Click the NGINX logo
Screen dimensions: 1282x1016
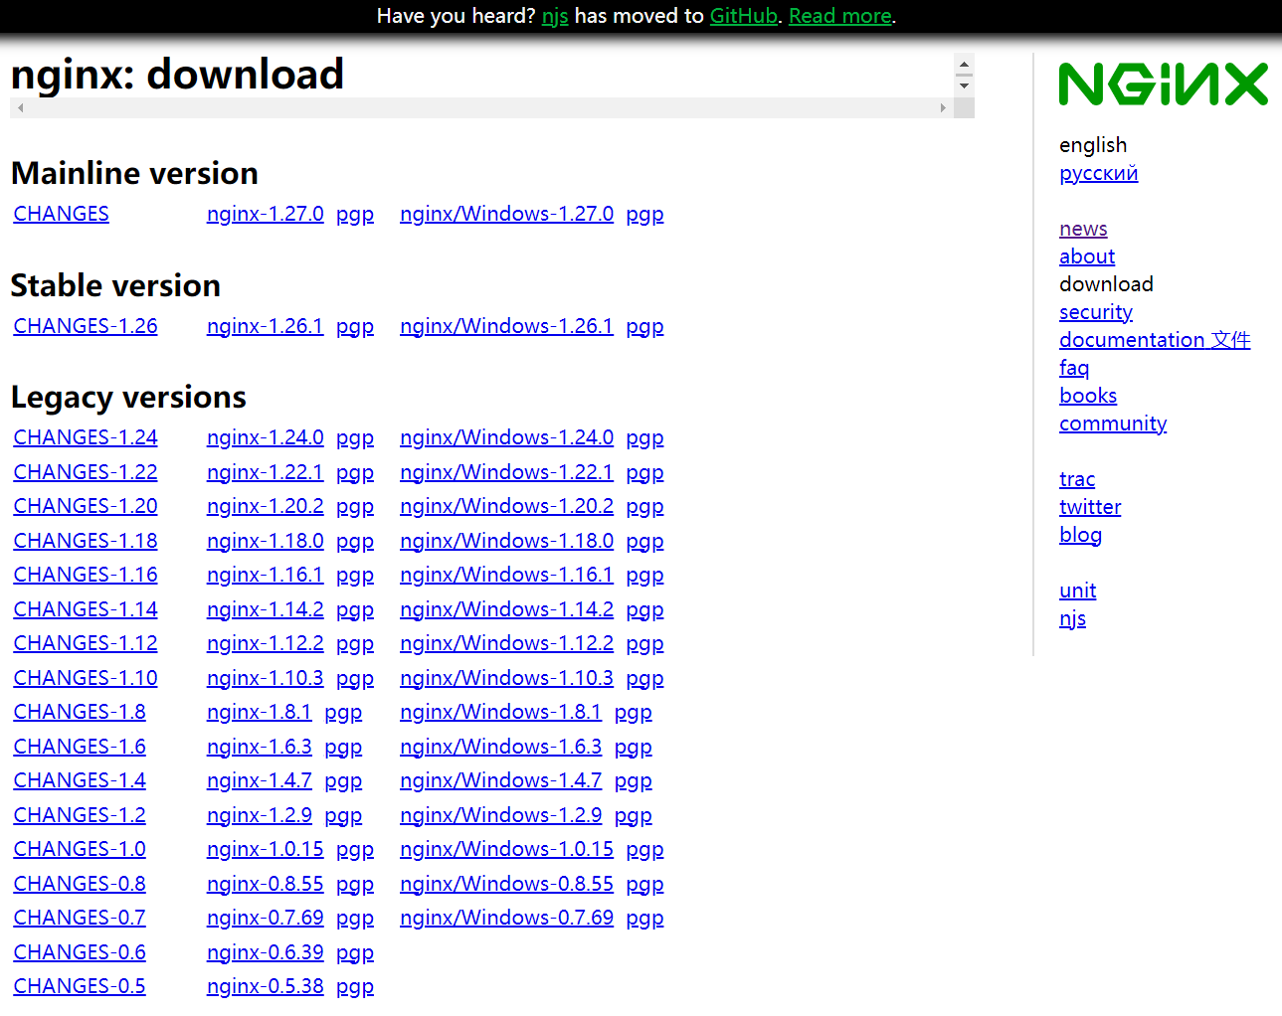pyautogui.click(x=1163, y=85)
